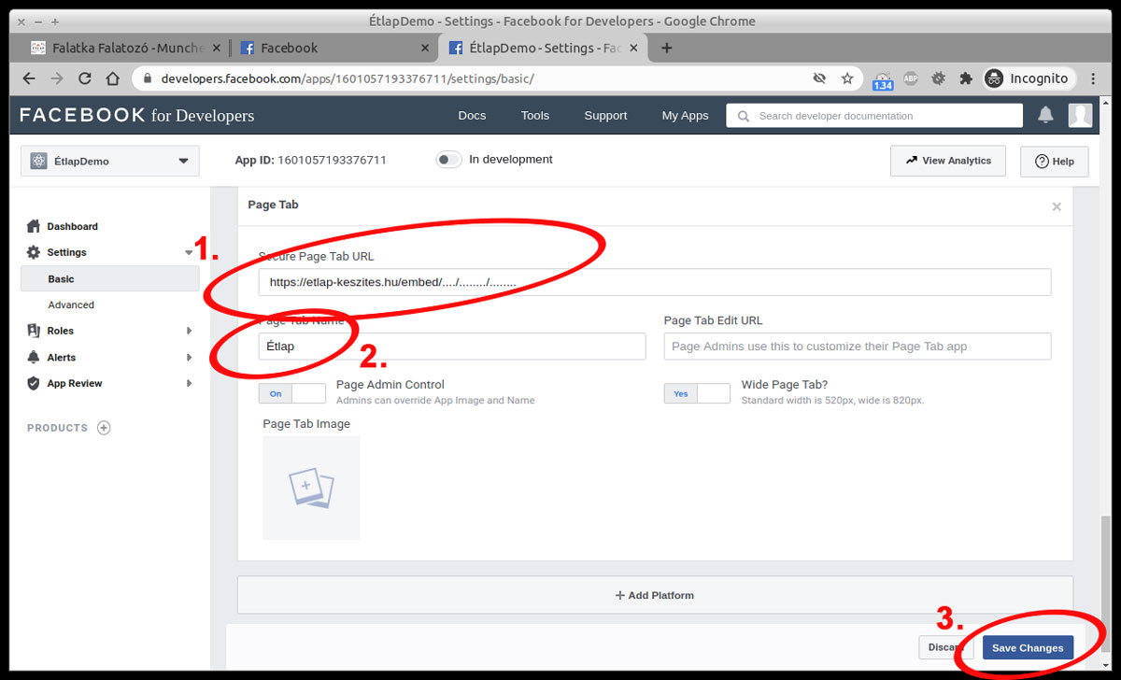The image size is (1121, 680).
Task: Open the Chrome extensions puzzle icon
Action: click(966, 79)
